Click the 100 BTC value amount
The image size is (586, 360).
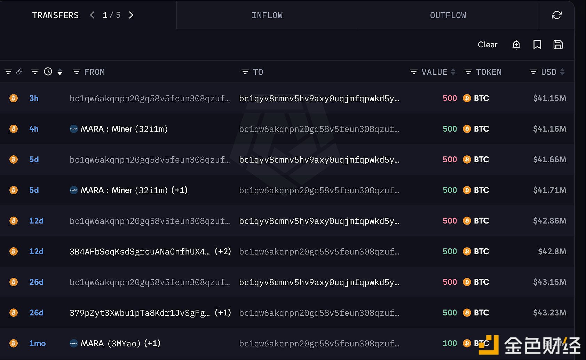(450, 343)
